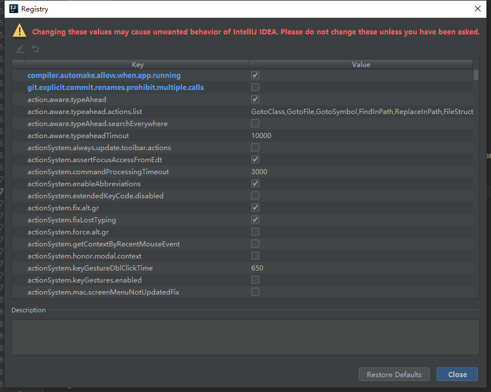This screenshot has height=392, width=491.
Task: Disable actionSystem.enableAbbreviations checkbox
Action: [x=255, y=183]
